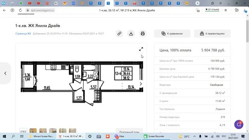
Task: Click the К сравнению button
Action: tap(172, 33)
